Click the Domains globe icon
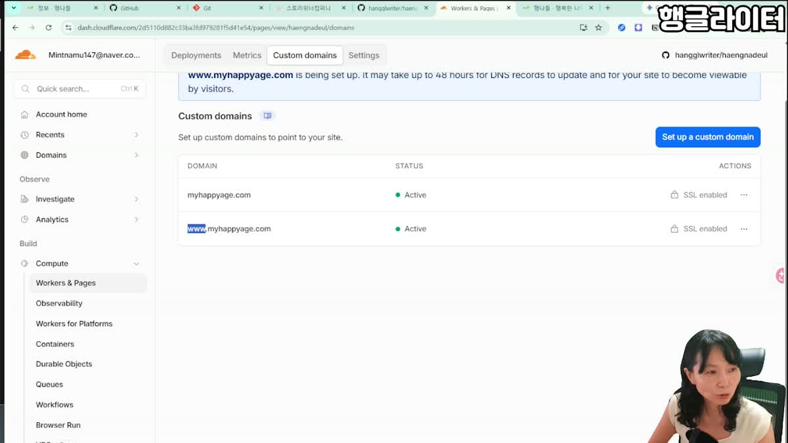The image size is (788, 443). tap(24, 155)
